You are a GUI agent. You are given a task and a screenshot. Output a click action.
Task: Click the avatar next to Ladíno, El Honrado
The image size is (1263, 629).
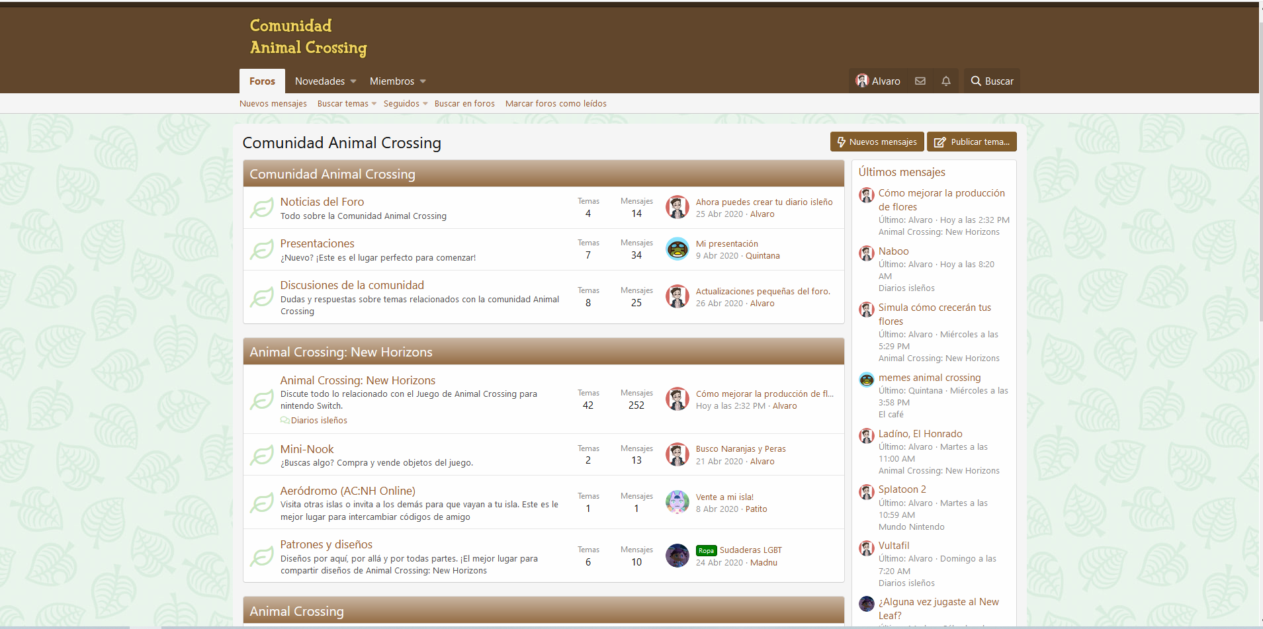[867, 435]
